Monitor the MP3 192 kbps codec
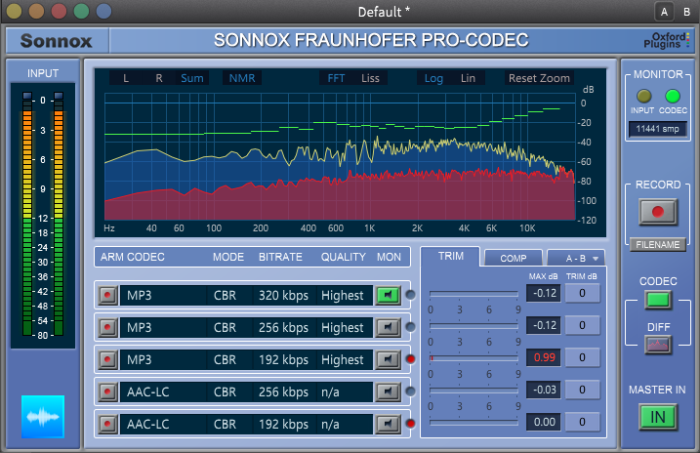The height and width of the screenshot is (453, 700). 388,359
